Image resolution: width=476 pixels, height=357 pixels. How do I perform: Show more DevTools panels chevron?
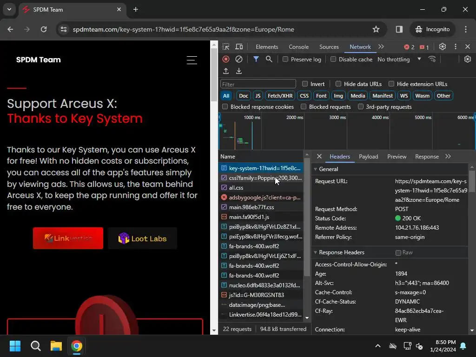click(381, 47)
